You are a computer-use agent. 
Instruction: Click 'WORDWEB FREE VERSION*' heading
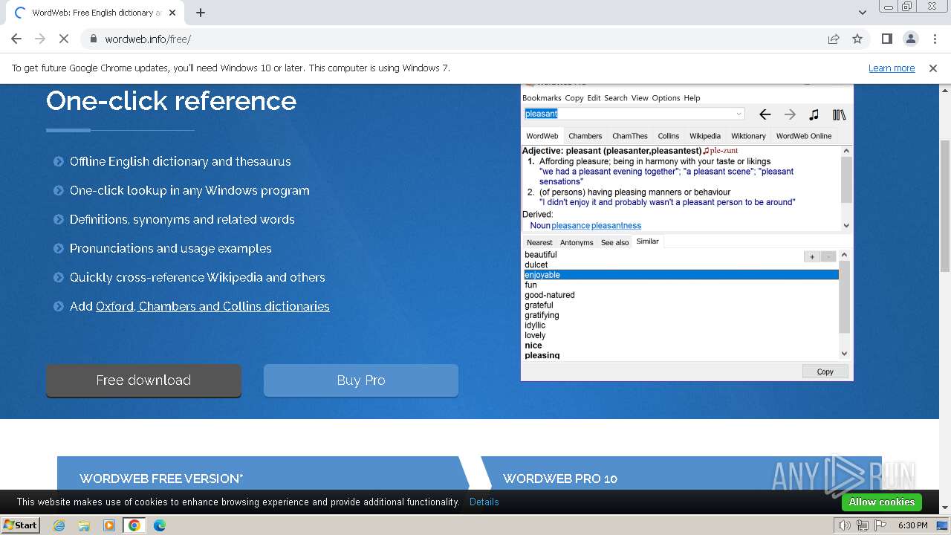pos(161,479)
